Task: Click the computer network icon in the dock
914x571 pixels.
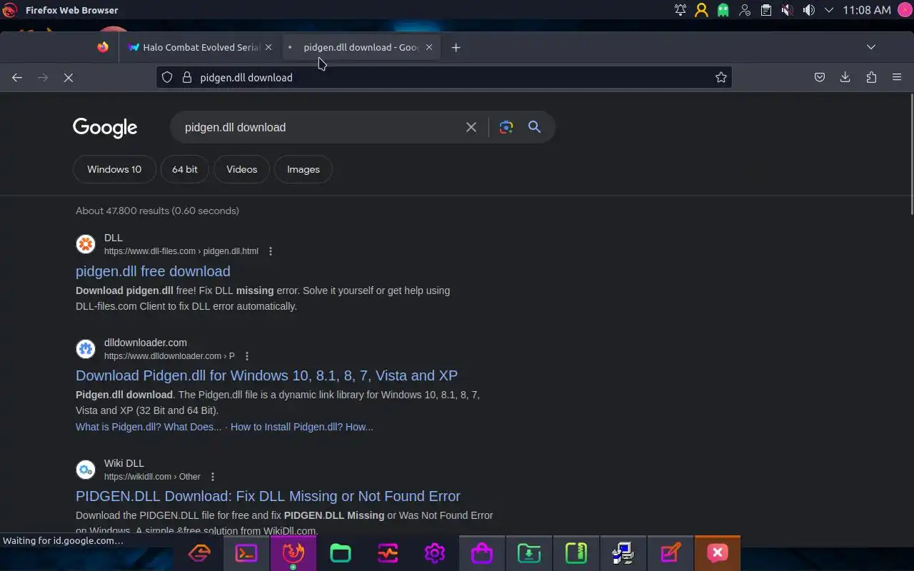Action: [x=623, y=553]
